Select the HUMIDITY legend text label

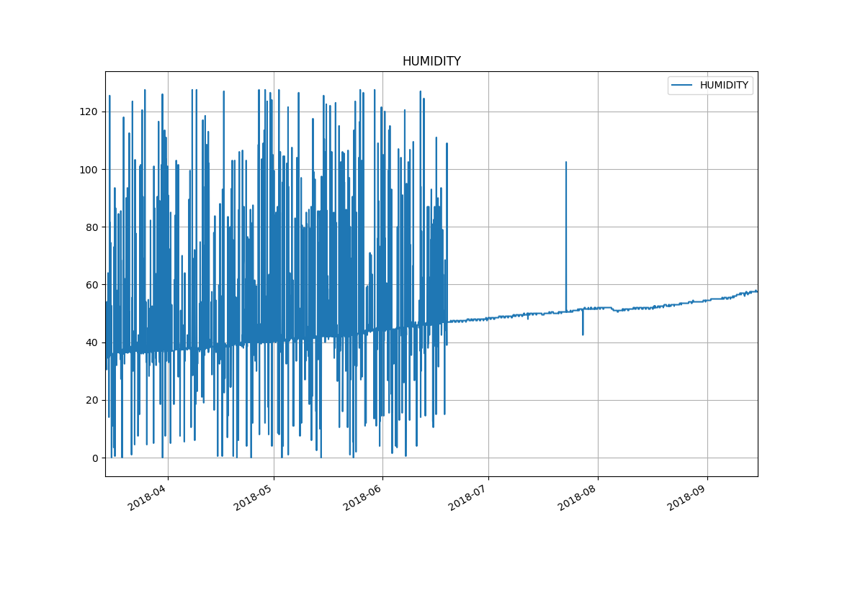point(724,86)
